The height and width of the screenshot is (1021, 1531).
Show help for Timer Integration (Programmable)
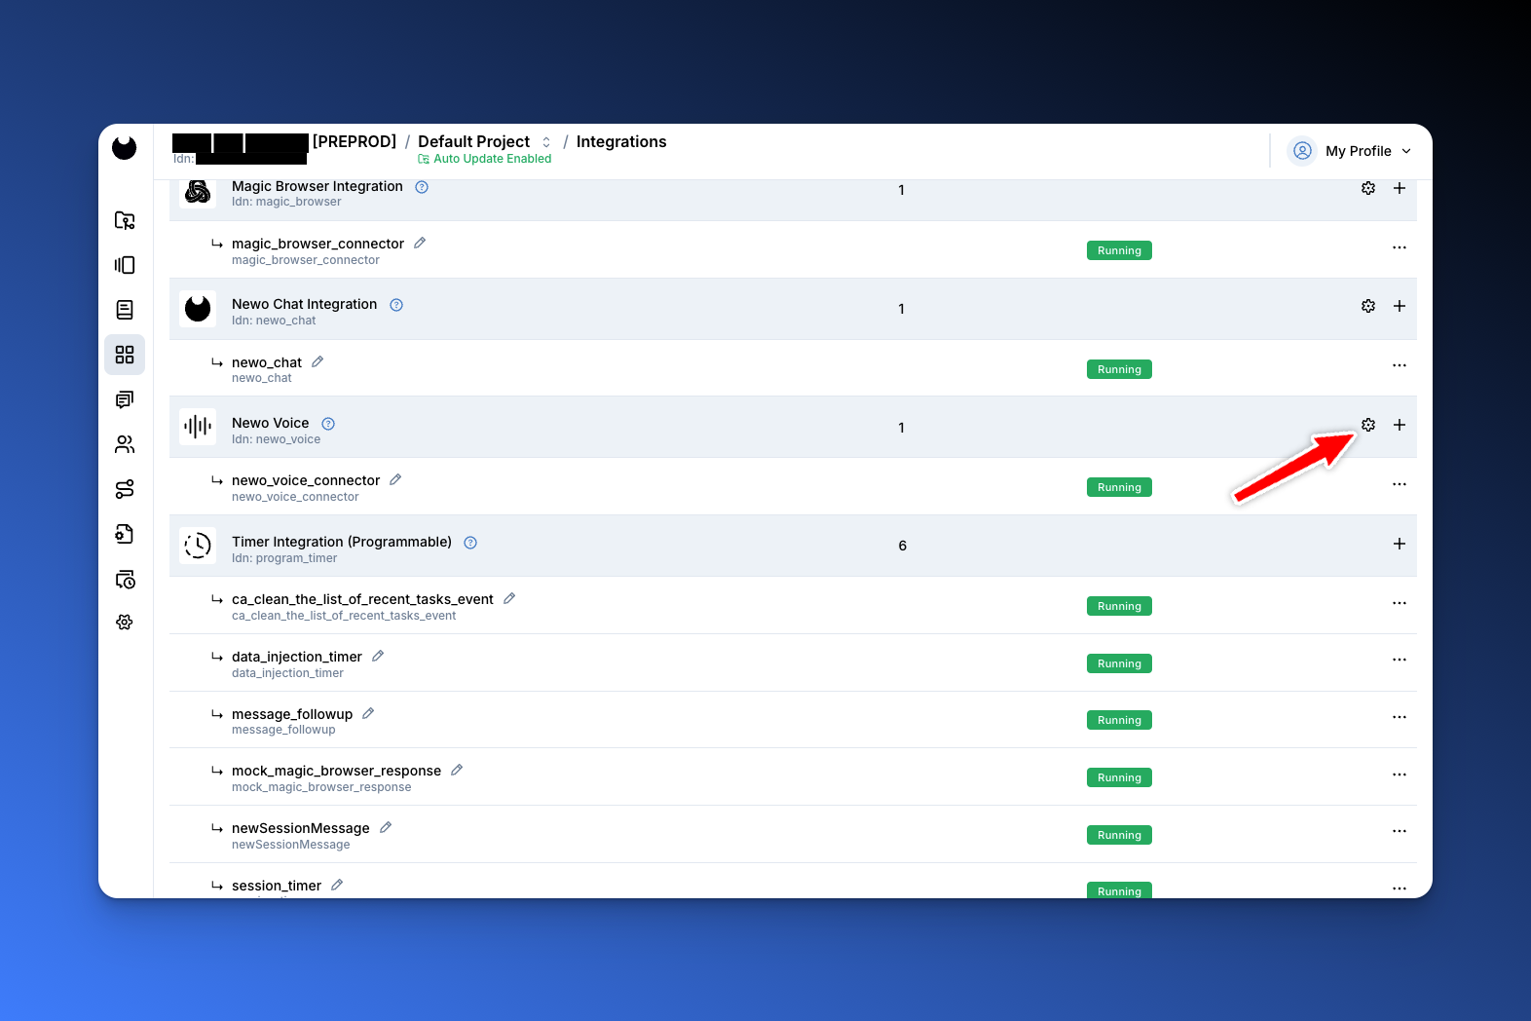coord(470,543)
